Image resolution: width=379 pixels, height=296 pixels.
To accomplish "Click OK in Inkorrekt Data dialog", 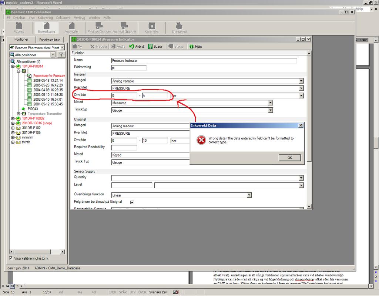I will tap(290, 158).
